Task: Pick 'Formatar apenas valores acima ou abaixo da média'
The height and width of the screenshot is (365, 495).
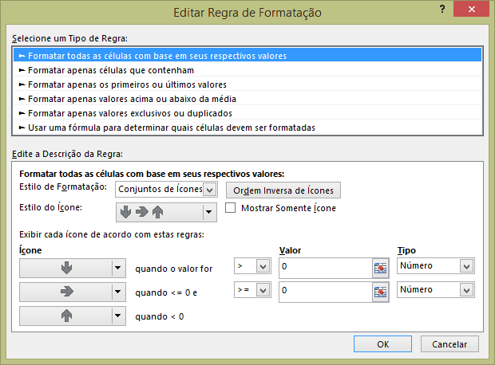Action: click(x=247, y=99)
